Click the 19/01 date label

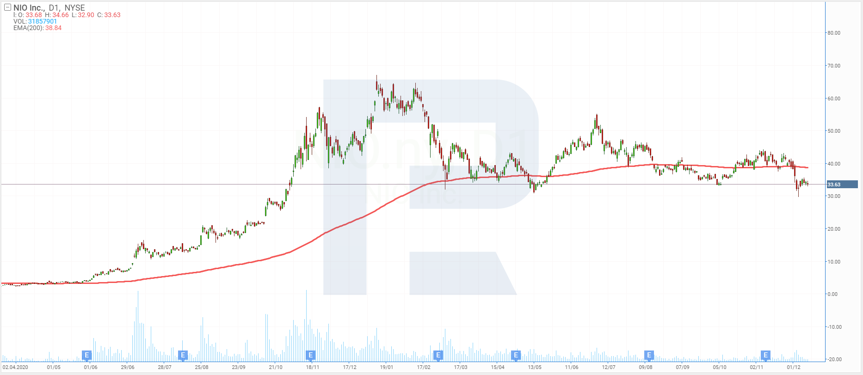click(x=387, y=368)
